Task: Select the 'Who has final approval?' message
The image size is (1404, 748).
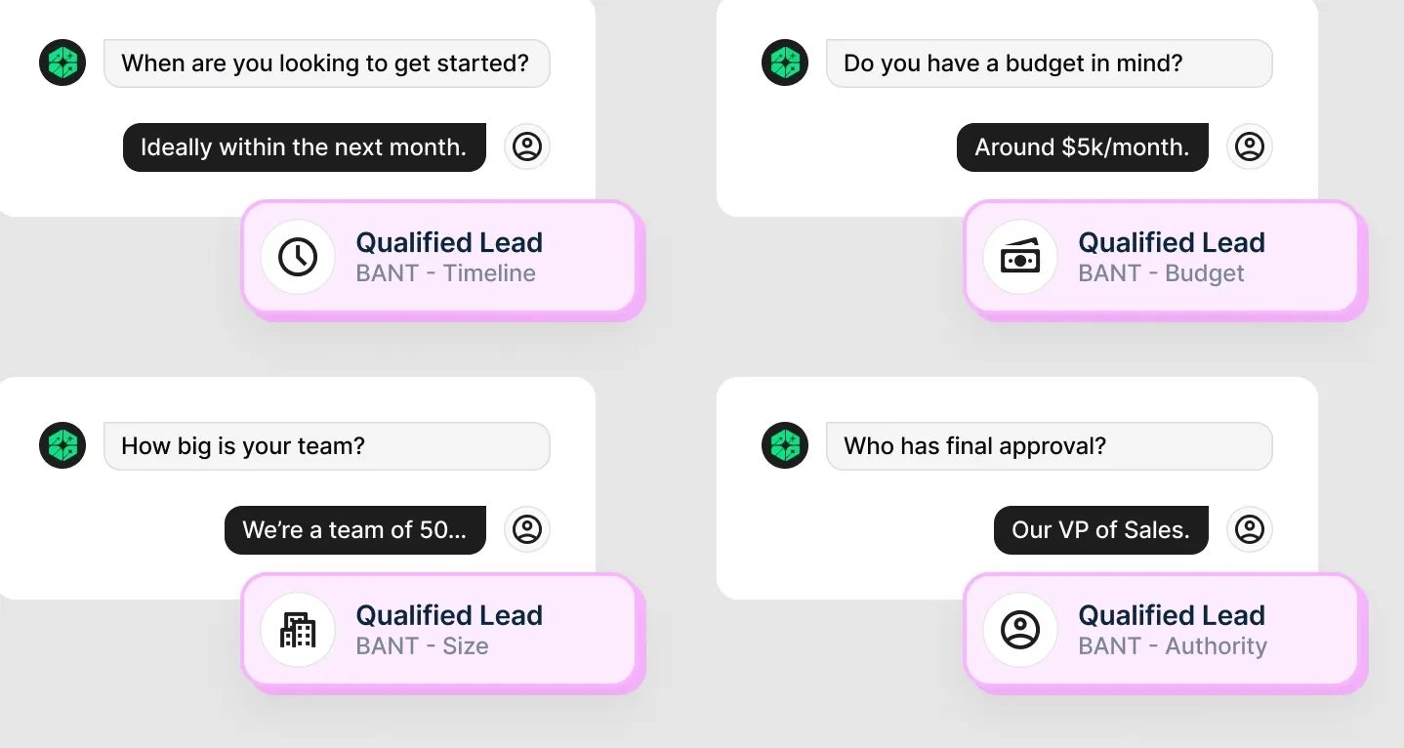Action: coord(1049,446)
